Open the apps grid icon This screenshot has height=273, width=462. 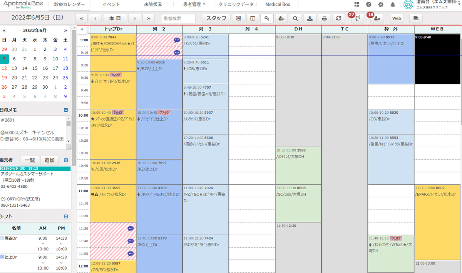pos(357,5)
